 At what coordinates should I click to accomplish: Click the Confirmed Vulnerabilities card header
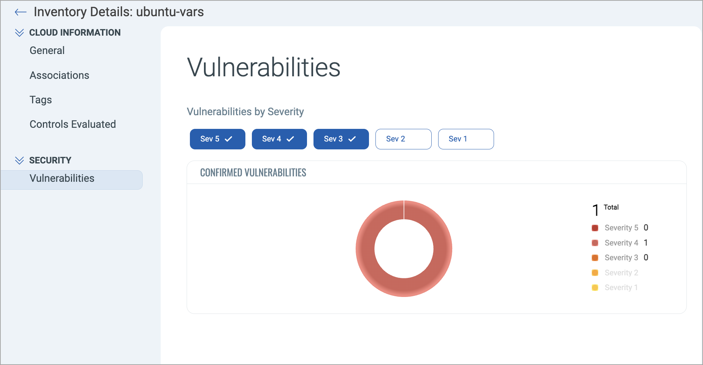pyautogui.click(x=253, y=173)
